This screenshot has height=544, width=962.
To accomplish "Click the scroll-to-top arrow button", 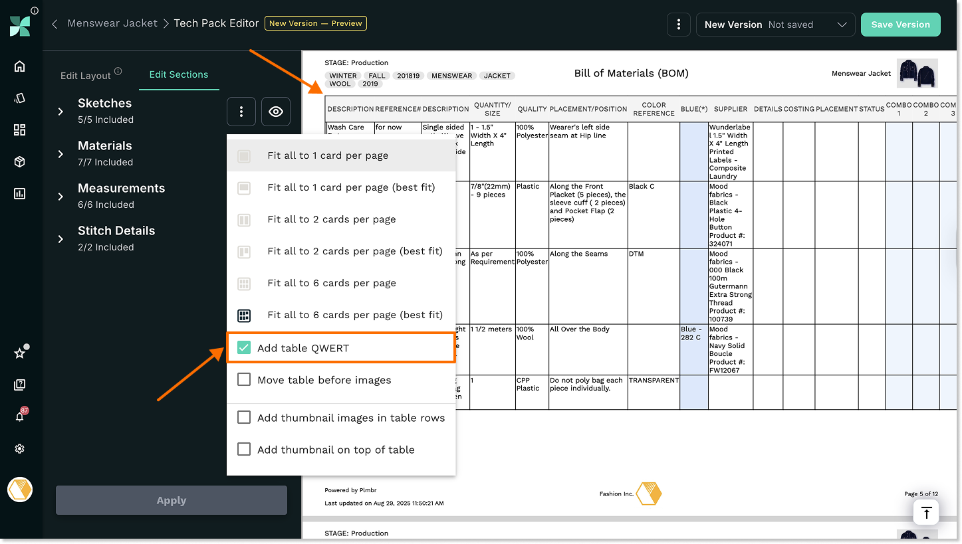I will [x=926, y=513].
